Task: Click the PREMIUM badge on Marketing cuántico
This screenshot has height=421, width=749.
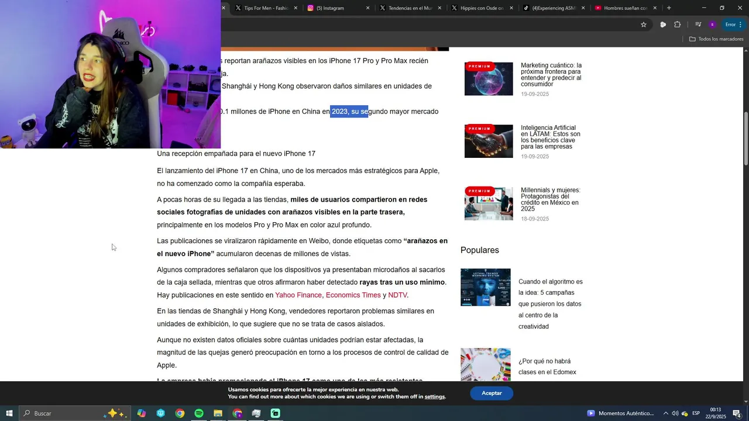Action: 479,66
